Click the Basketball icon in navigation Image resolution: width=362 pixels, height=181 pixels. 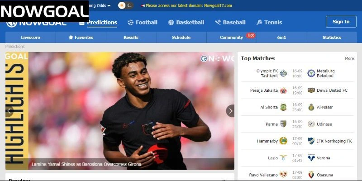[171, 22]
